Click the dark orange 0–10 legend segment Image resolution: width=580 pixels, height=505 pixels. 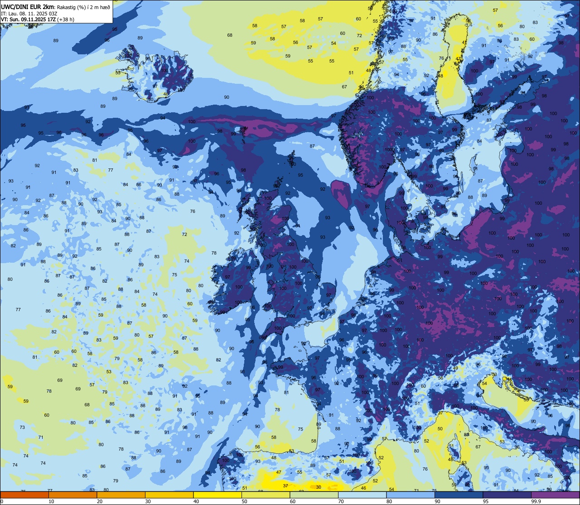[x=24, y=495]
